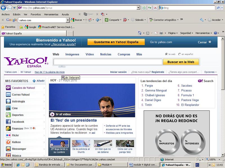Select the 'en español' radio button
The width and height of the screenshot is (225, 168).
(x=179, y=54)
